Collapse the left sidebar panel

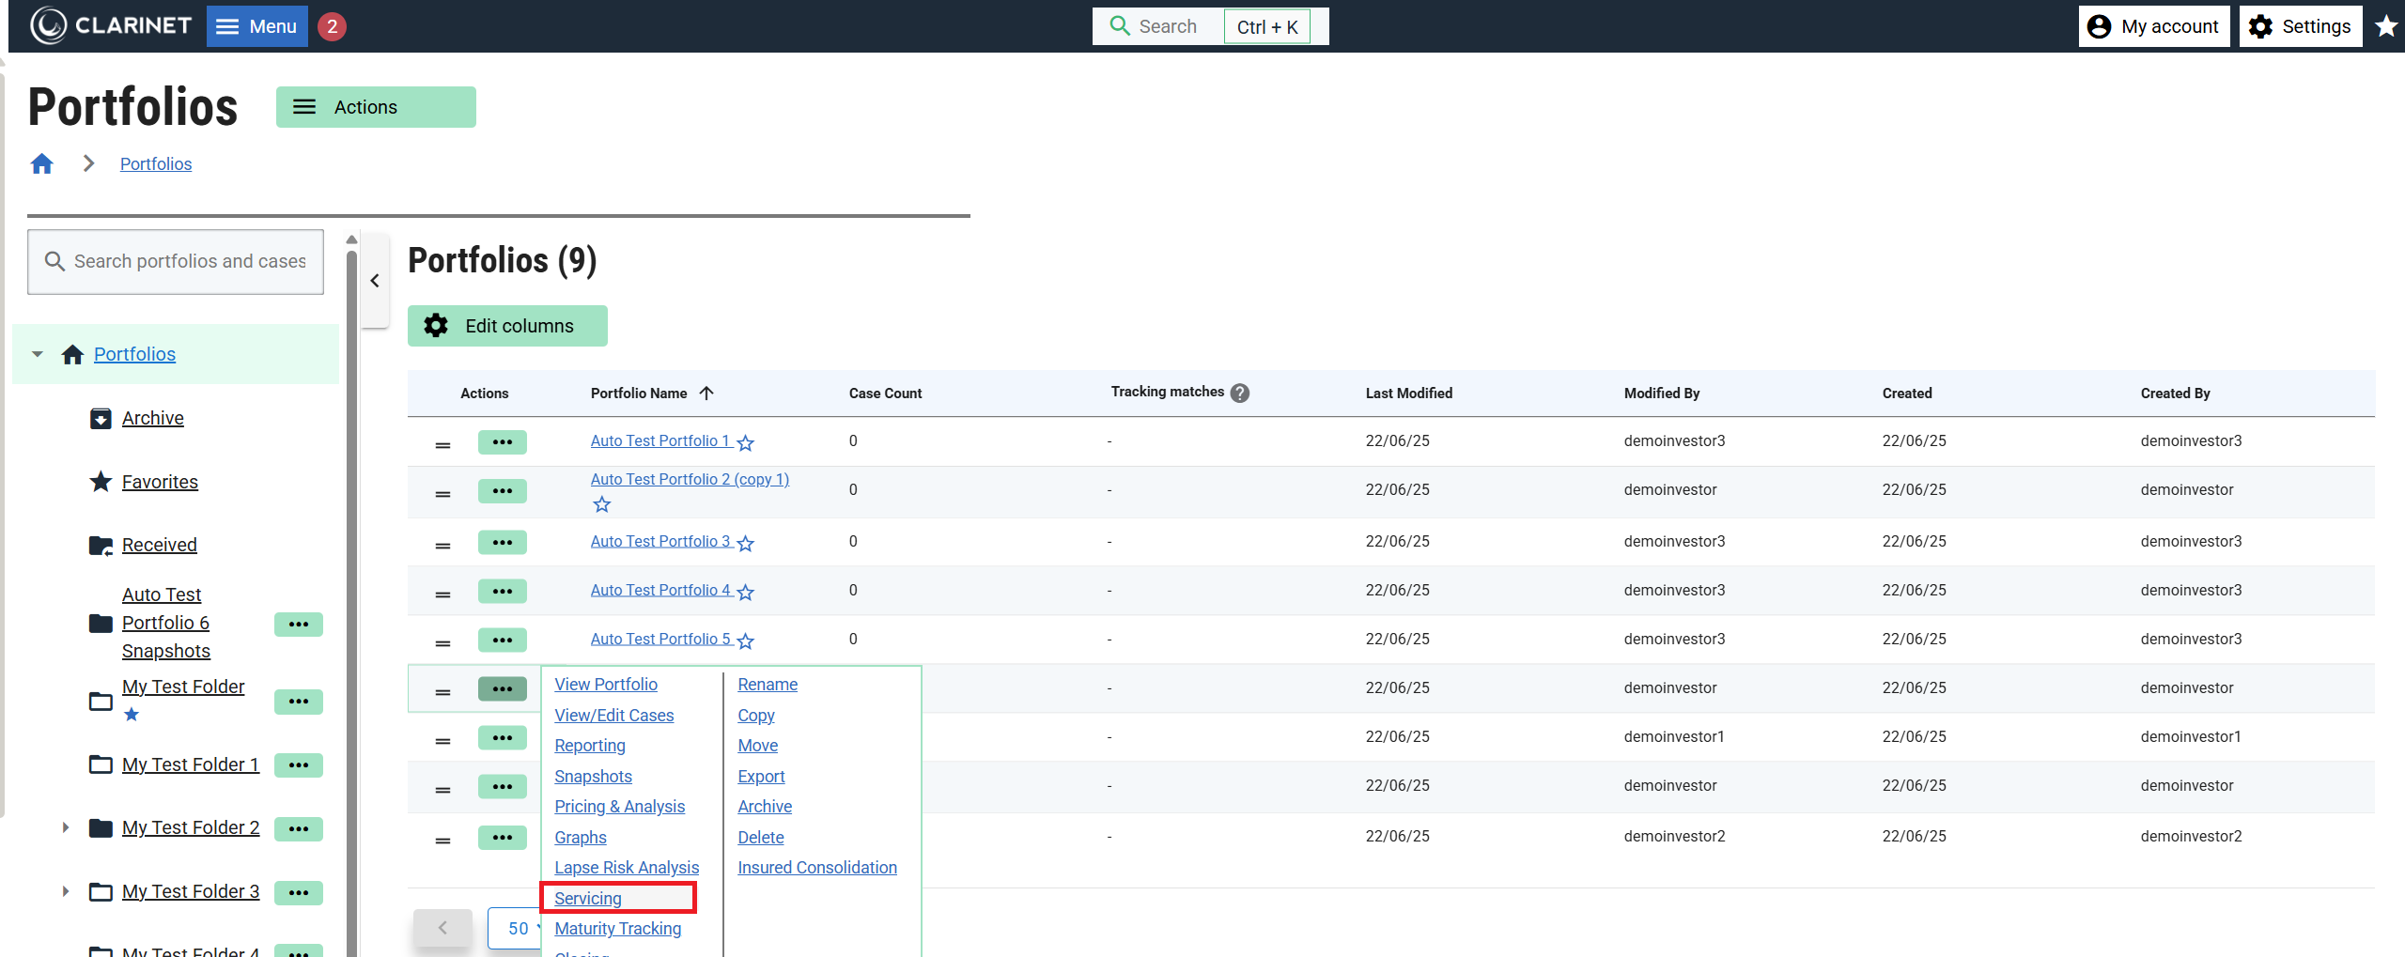375,281
